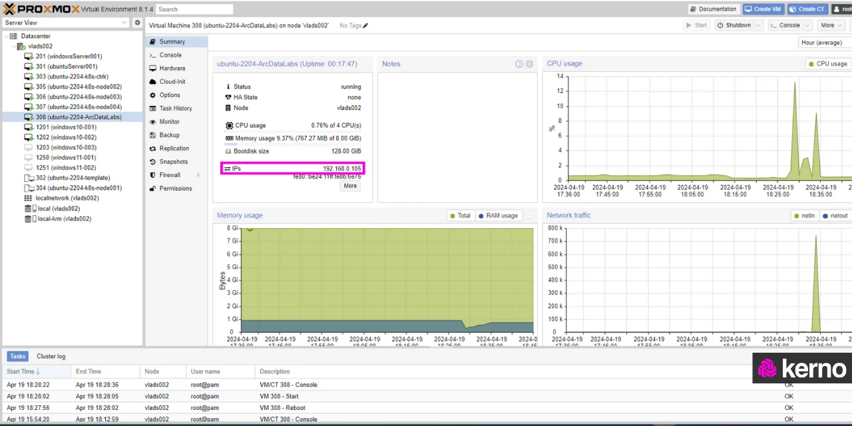Toggle the Total memory legend item

460,216
